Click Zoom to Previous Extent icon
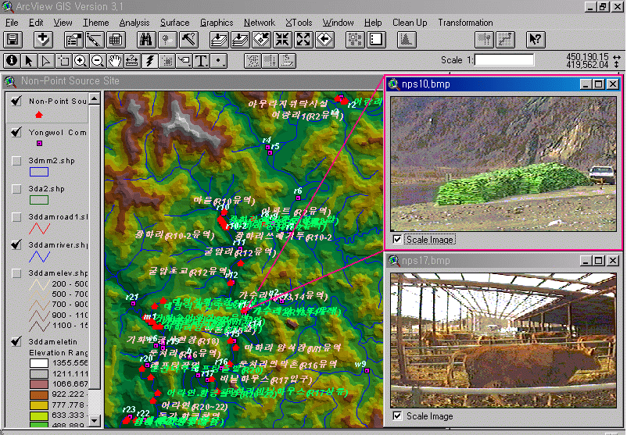 [x=324, y=40]
